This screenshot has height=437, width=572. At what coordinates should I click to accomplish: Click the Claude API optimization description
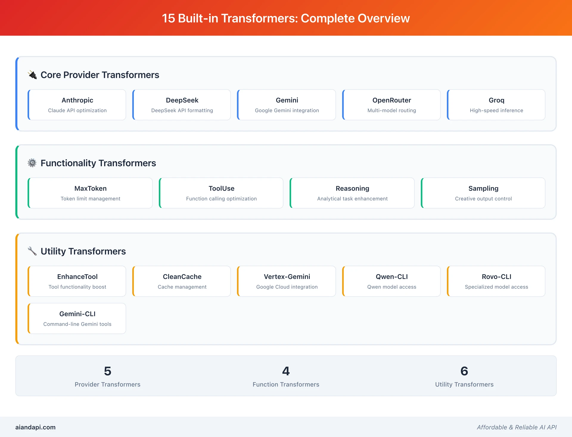(x=77, y=110)
